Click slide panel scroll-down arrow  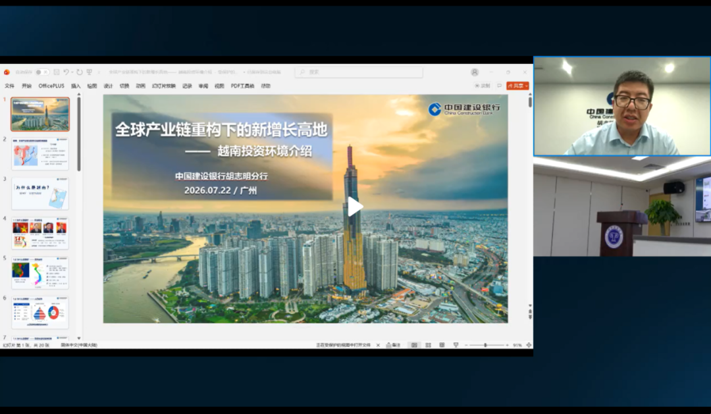pos(79,338)
